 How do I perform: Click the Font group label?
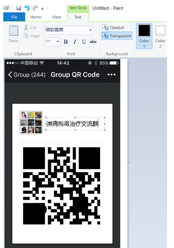point(71,54)
